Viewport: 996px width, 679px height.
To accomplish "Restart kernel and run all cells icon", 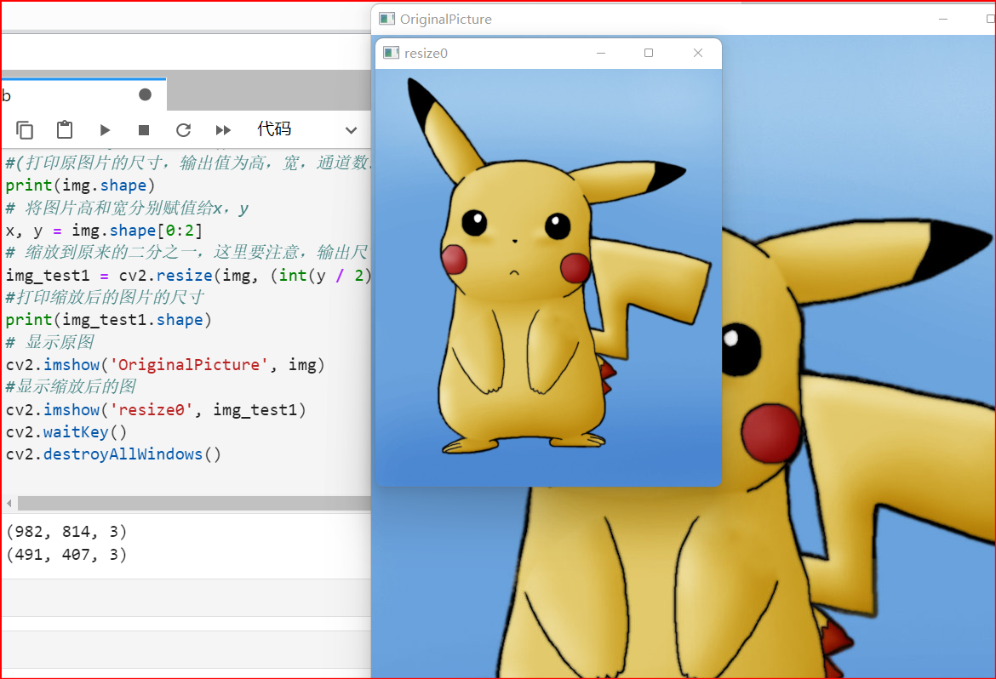I will click(223, 130).
